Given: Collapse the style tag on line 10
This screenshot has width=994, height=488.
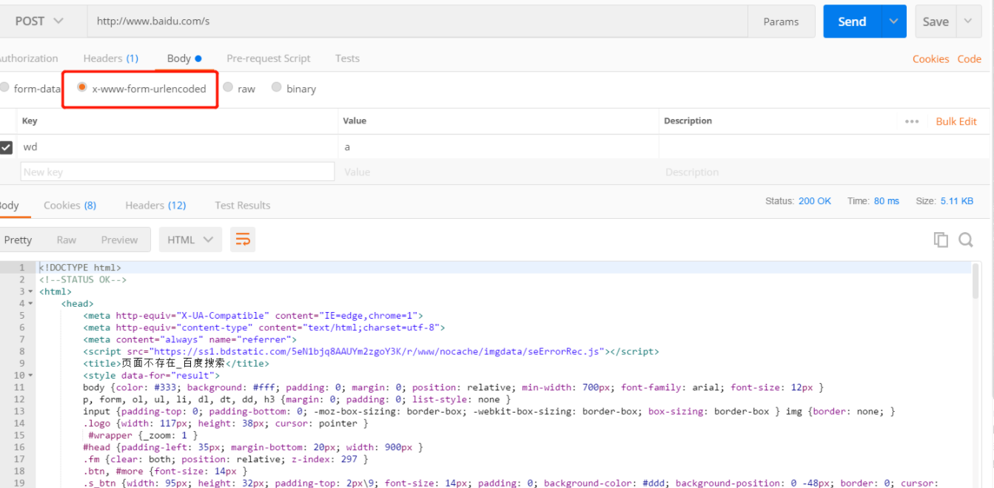Looking at the screenshot, I should (30, 376).
